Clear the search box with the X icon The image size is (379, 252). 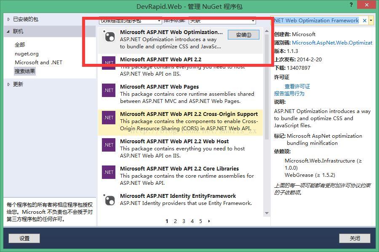(x=365, y=21)
